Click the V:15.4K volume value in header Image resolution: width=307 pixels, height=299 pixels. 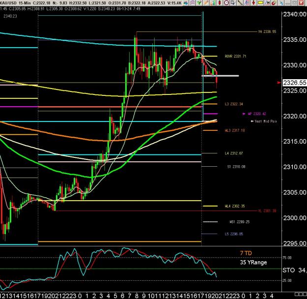[175, 3]
